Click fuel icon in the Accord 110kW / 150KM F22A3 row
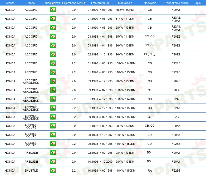This screenshot has height=175, width=206. 53,72
